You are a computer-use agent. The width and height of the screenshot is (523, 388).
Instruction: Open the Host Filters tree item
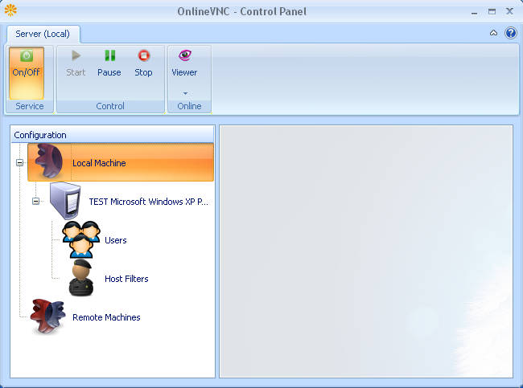(126, 279)
